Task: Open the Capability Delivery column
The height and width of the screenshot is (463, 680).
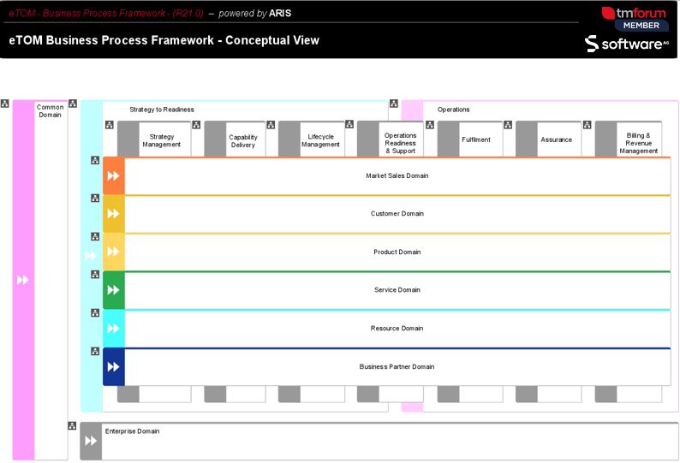Action: coord(242,141)
